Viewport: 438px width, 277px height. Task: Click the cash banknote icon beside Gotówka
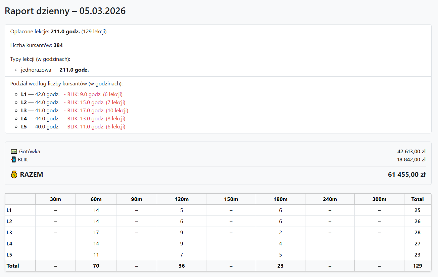[x=14, y=152]
